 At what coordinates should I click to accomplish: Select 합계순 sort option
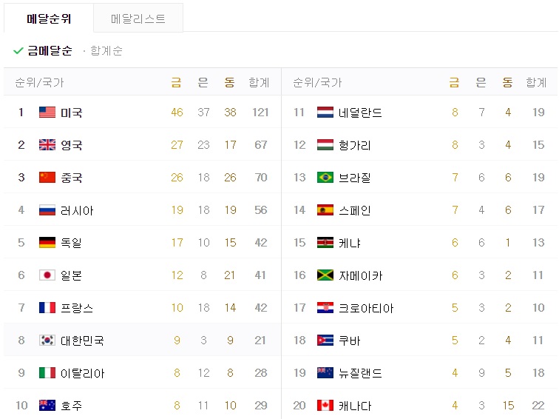106,50
